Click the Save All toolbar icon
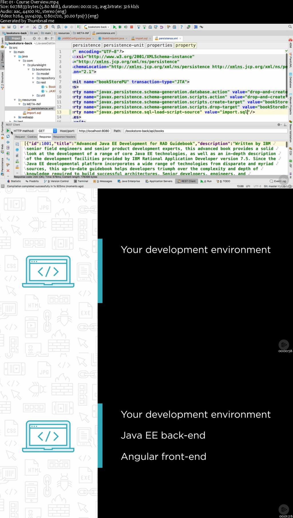 click(9, 27)
